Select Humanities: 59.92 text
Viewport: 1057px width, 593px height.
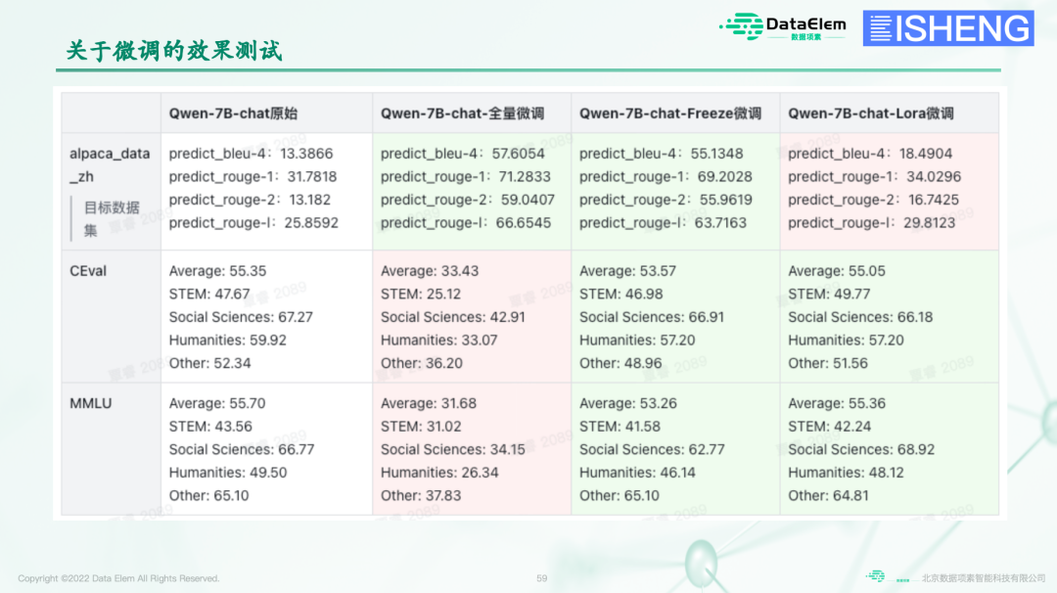pyautogui.click(x=227, y=340)
